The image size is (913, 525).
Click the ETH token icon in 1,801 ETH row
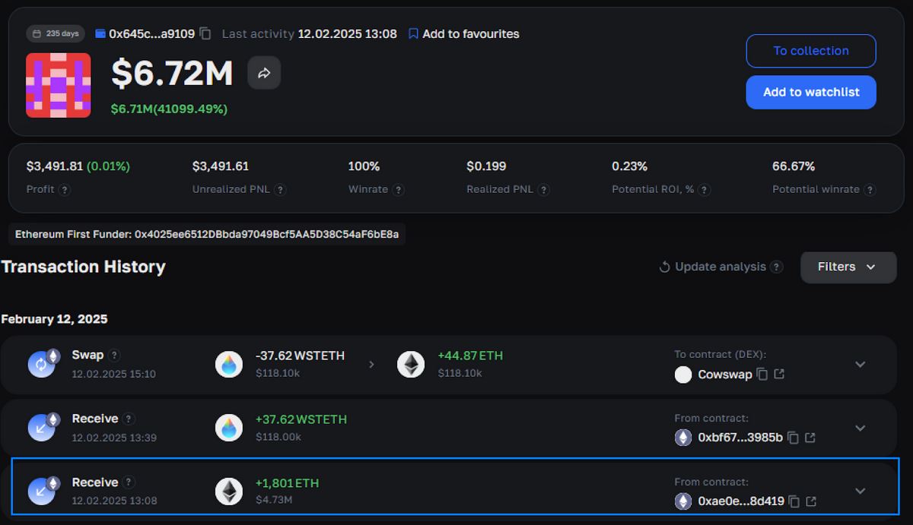pyautogui.click(x=229, y=492)
